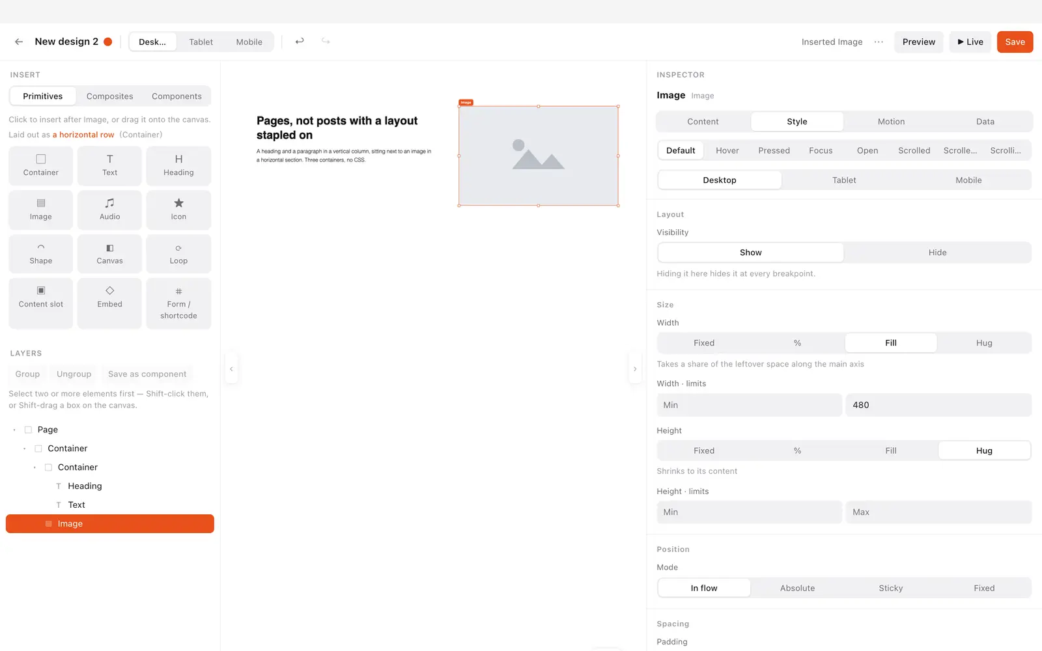This screenshot has width=1042, height=651.
Task: Set Position mode to Absolute
Action: tap(797, 588)
